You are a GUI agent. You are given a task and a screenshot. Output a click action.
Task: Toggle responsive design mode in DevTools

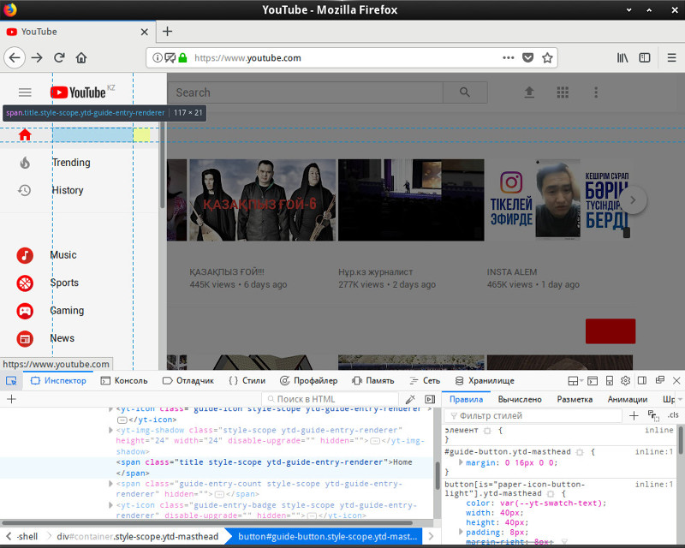609,380
